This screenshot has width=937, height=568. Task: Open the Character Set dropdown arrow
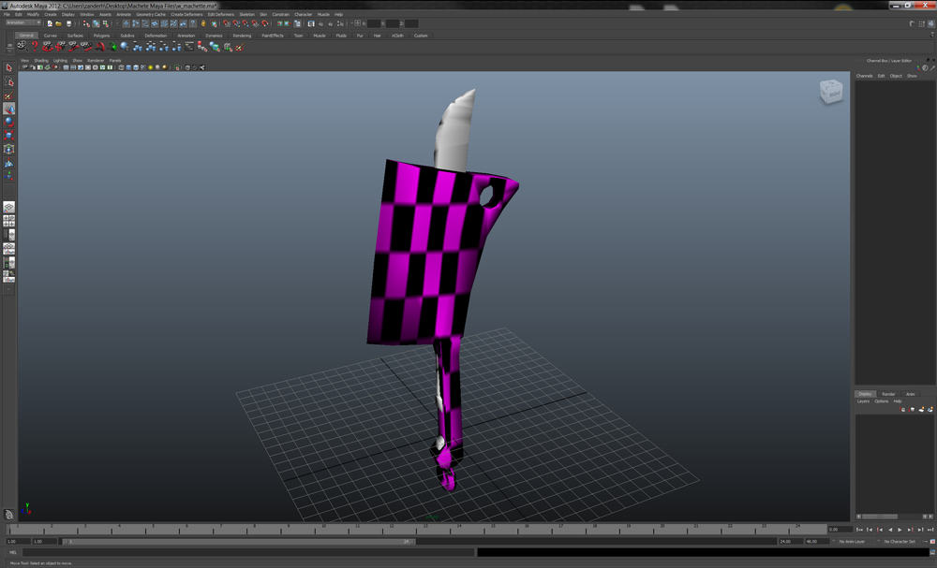pyautogui.click(x=879, y=542)
